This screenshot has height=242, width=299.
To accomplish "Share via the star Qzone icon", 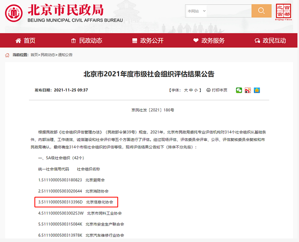I will (257, 90).
